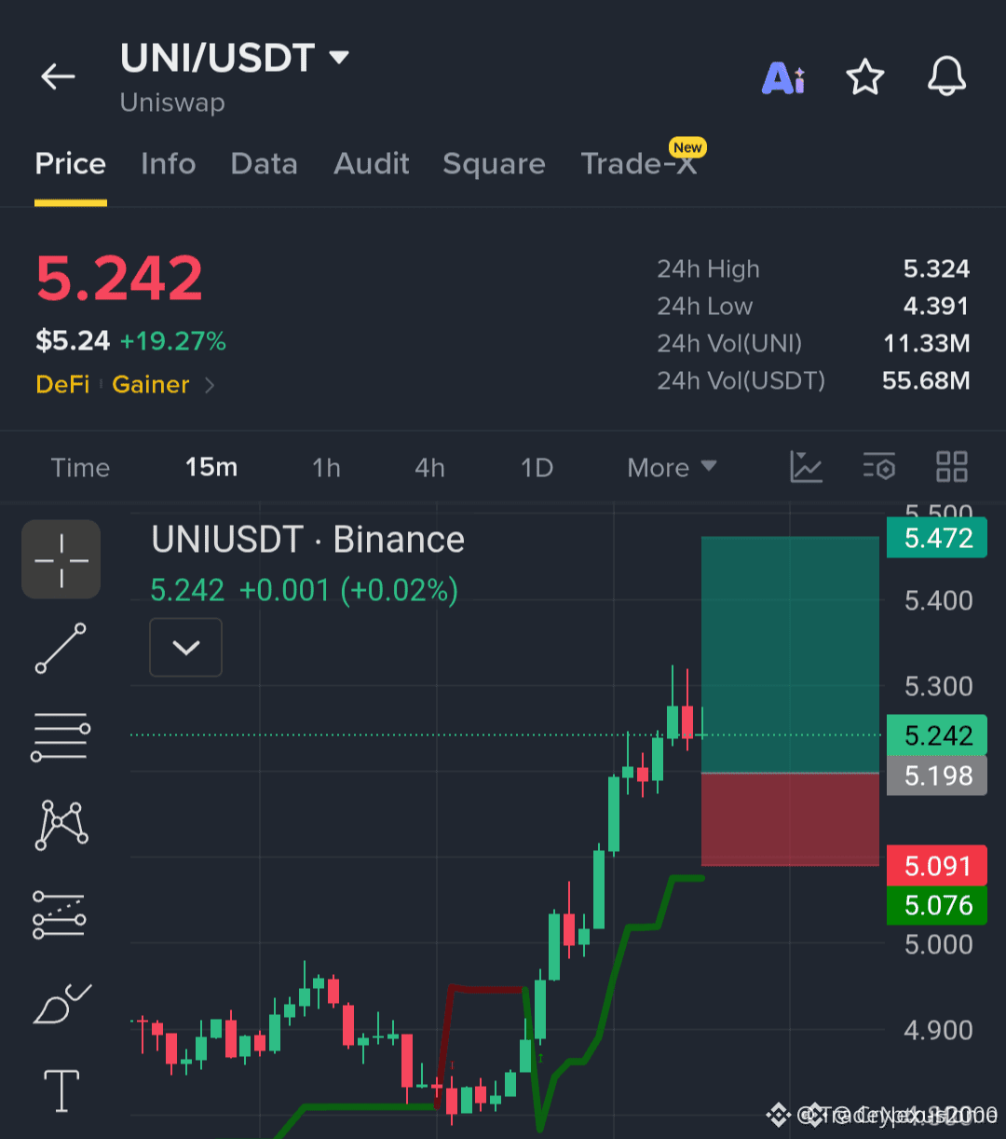The width and height of the screenshot is (1006, 1139).
Task: Click the 5.242 current price axis label
Action: tap(938, 735)
